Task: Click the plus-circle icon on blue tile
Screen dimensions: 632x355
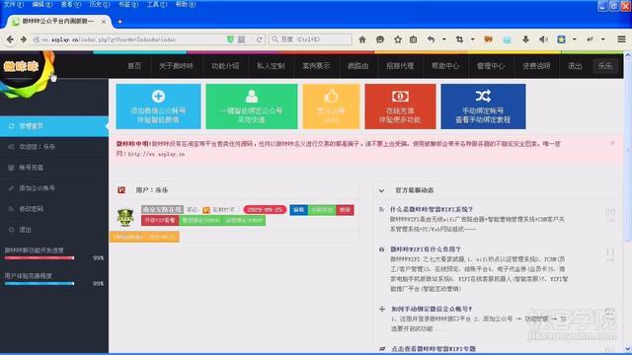Action: [158, 97]
